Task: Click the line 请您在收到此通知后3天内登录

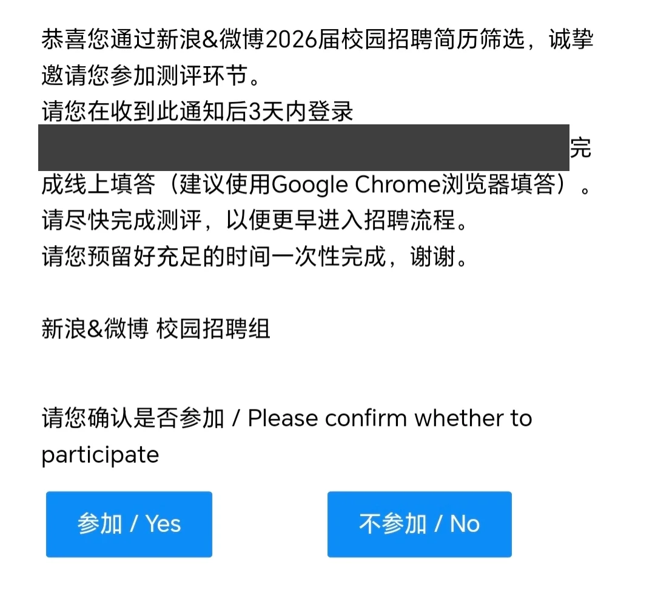Action: pos(198,113)
